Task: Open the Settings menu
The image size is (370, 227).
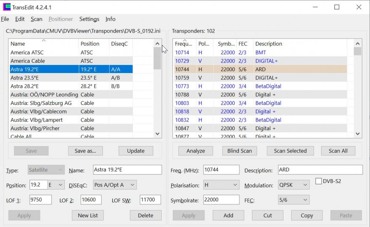Action: 89,19
